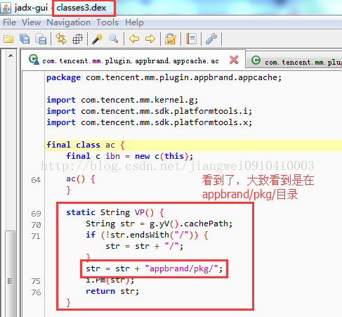Image resolution: width=342 pixels, height=317 pixels.
Task: Click the Save all icon in toolbar
Action: 25,39
